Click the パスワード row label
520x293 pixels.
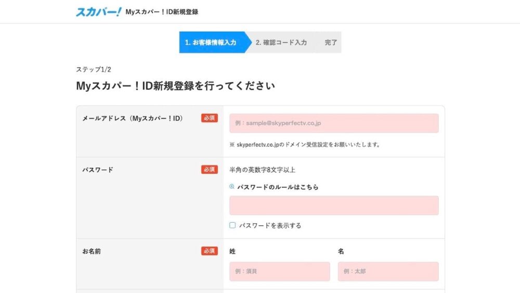pyautogui.click(x=98, y=170)
